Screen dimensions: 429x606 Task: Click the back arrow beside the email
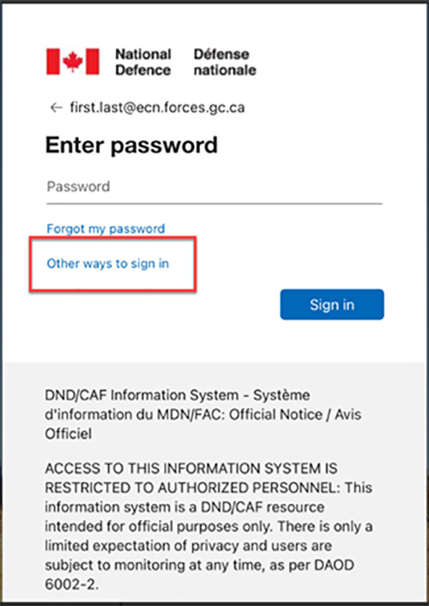57,107
